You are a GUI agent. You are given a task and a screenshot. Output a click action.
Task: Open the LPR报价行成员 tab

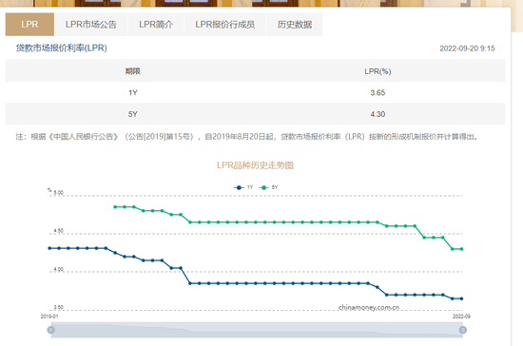[225, 25]
